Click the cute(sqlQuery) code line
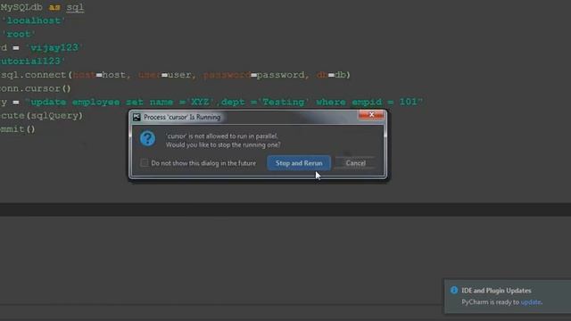The height and width of the screenshot is (321, 571). tap(42, 116)
